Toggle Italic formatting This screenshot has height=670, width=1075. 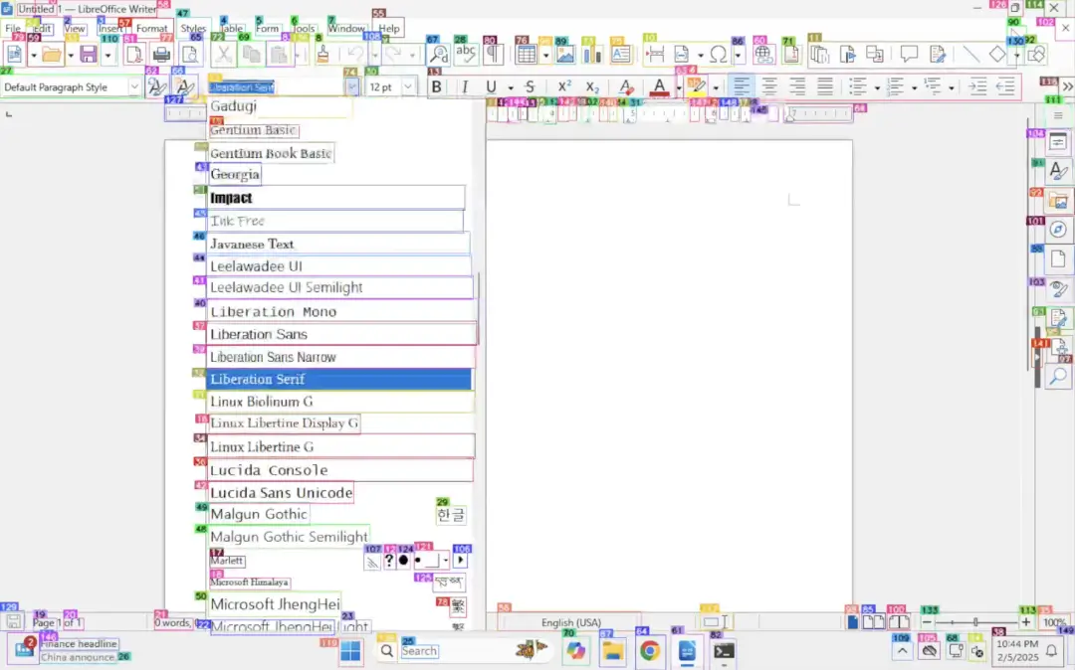click(x=464, y=86)
